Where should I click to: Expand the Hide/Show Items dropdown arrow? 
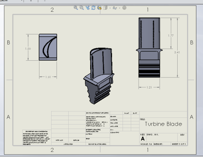(119, 8)
